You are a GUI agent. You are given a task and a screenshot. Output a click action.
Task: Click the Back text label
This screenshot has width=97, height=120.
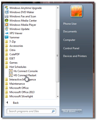(x=16, y=103)
